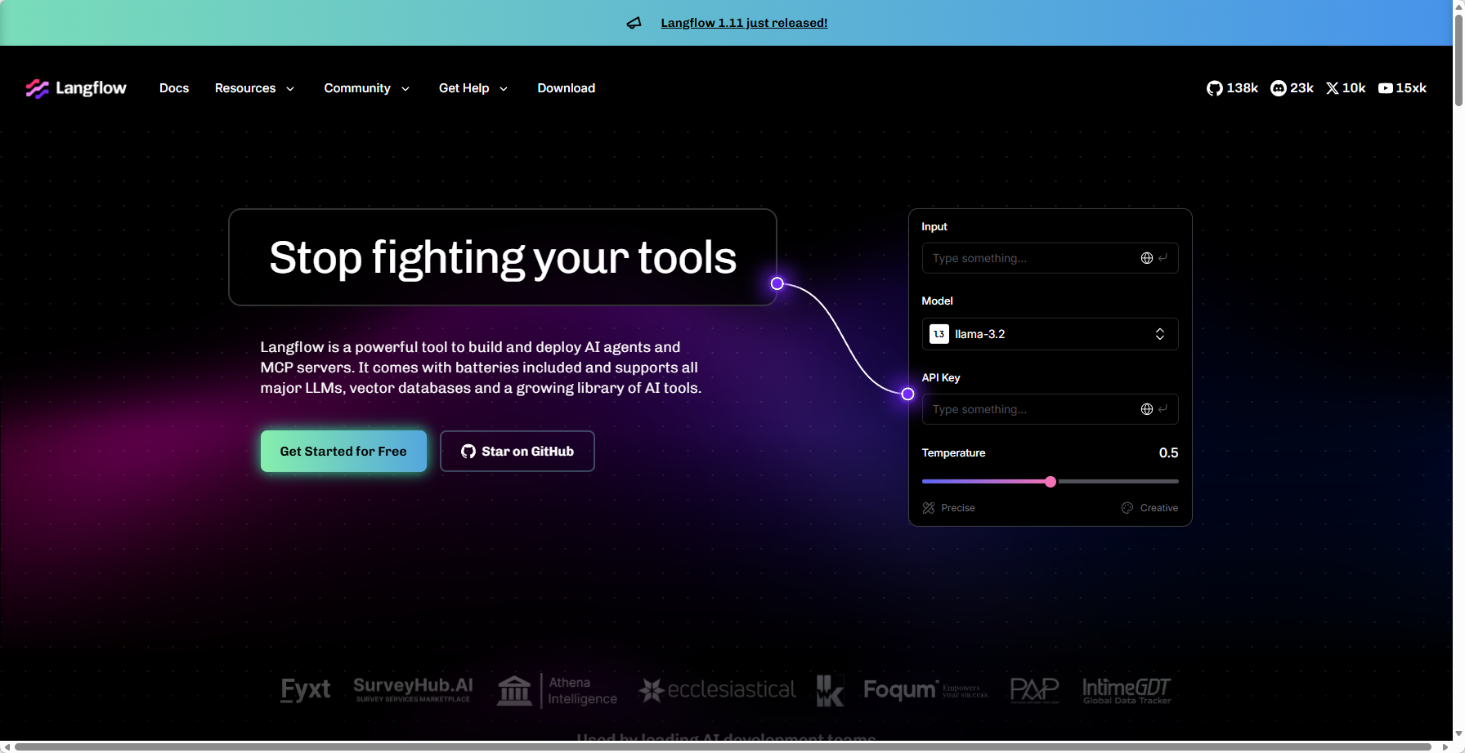Click the Langflow logo in the navbar
Viewport: 1465px width, 753px height.
pyautogui.click(x=76, y=88)
